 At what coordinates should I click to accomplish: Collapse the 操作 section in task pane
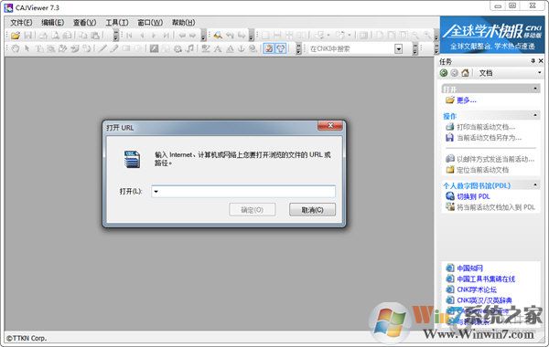click(x=535, y=115)
